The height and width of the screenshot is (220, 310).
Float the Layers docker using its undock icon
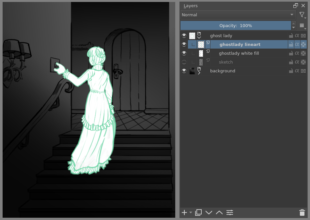point(295,6)
